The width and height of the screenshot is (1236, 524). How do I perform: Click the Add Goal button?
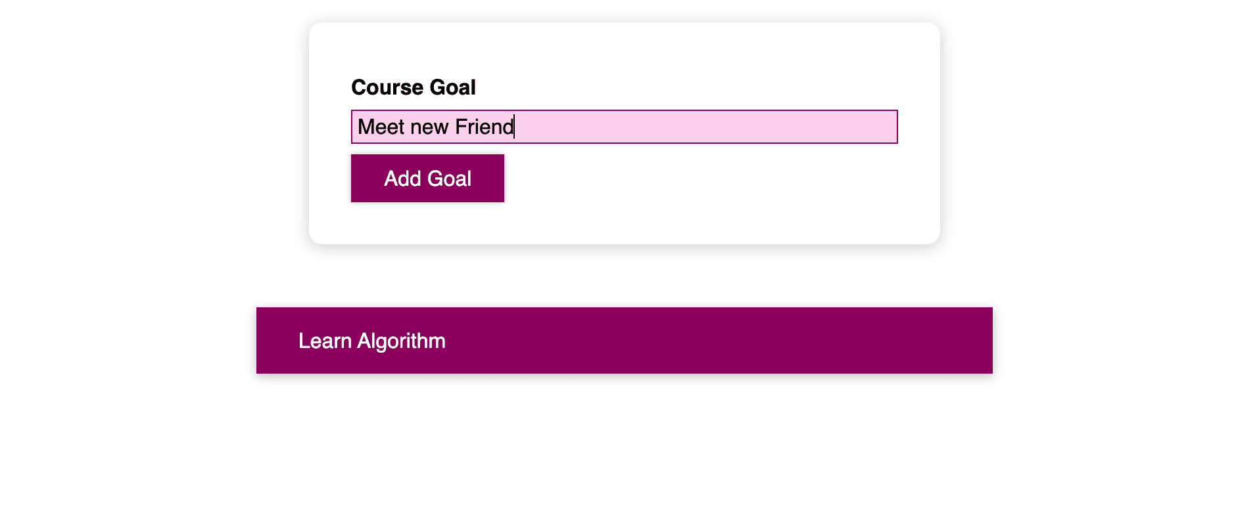[427, 179]
